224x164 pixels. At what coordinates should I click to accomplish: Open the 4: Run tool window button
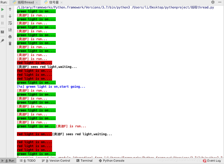pyautogui.click(x=8, y=161)
